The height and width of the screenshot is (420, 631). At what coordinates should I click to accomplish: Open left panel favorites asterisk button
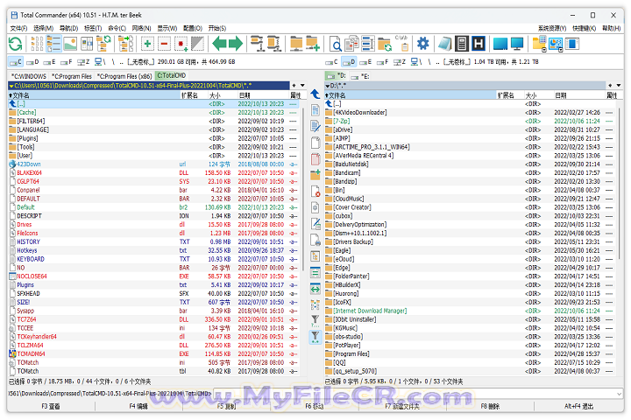(294, 85)
